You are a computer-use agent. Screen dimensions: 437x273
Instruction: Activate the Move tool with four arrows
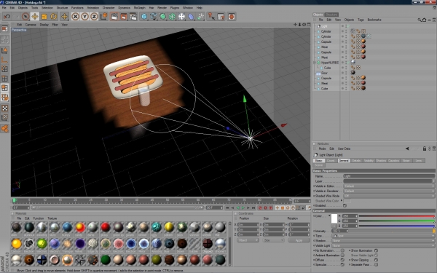(x=35, y=17)
